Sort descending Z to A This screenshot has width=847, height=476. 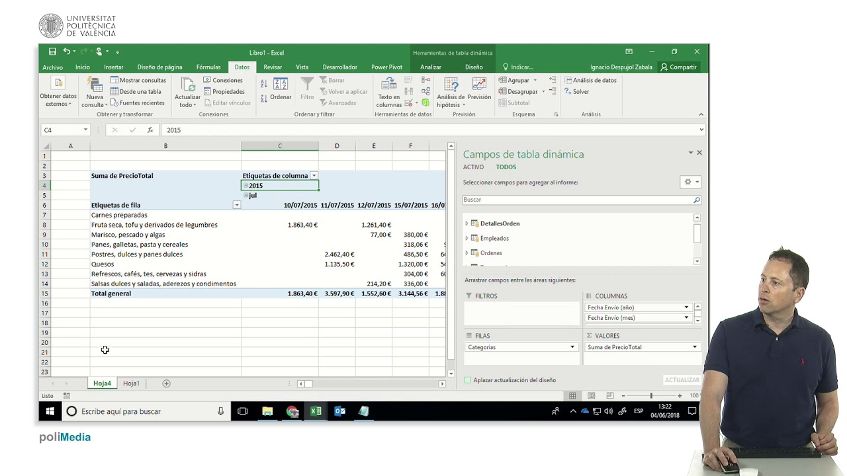click(x=263, y=98)
